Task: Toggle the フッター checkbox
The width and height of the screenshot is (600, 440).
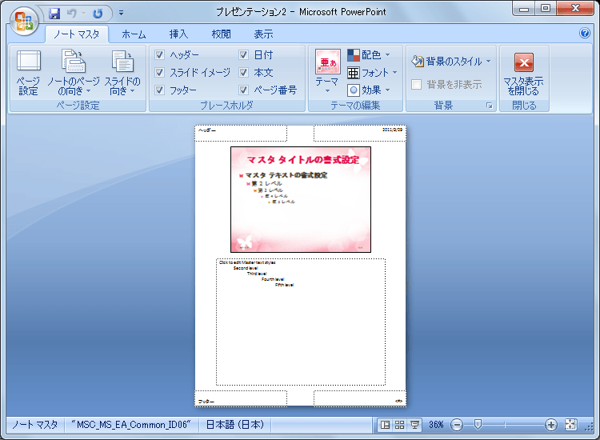Action: click(159, 90)
